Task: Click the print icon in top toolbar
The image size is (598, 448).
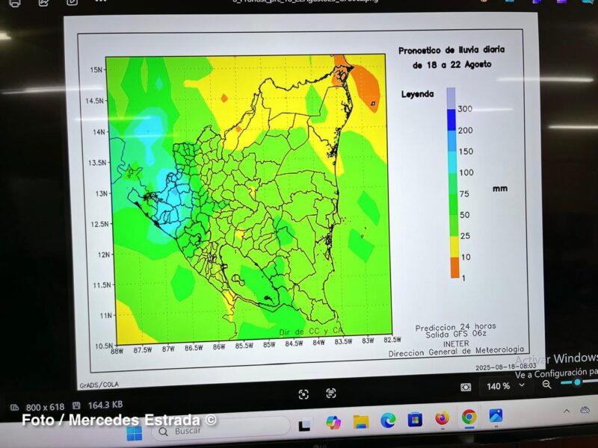Action: coord(14,2)
